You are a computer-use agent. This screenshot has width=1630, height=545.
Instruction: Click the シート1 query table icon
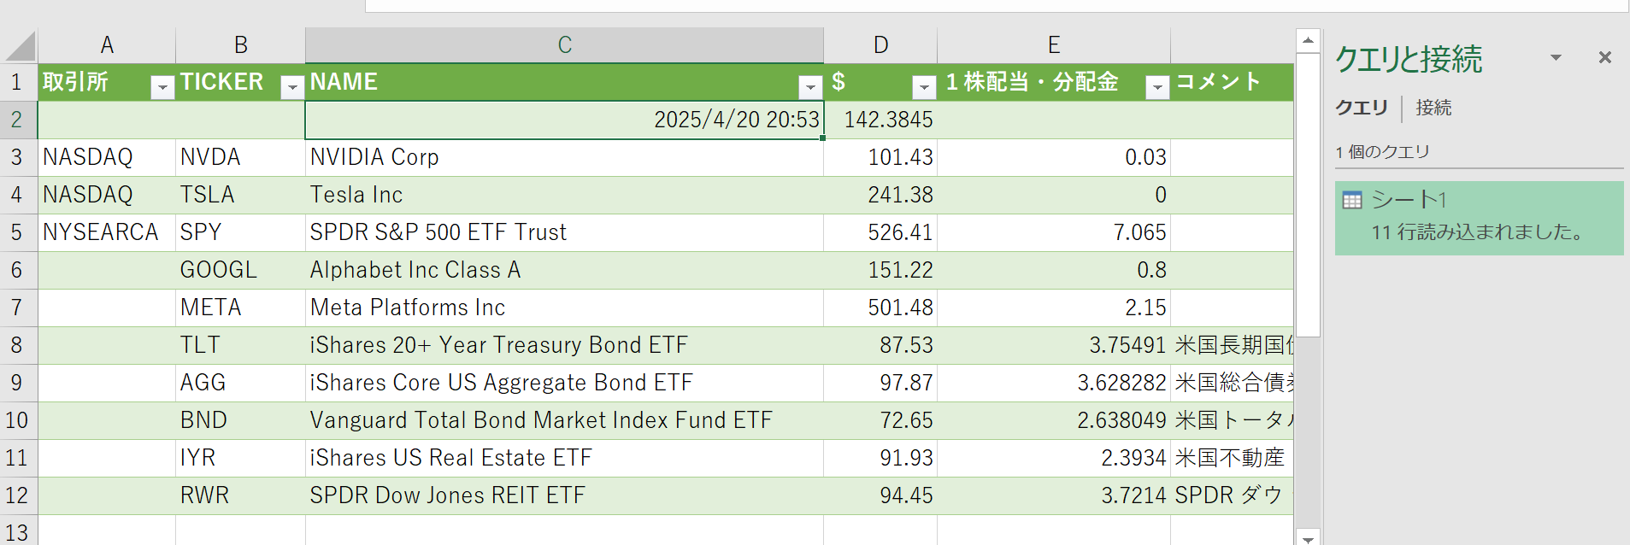1352,201
